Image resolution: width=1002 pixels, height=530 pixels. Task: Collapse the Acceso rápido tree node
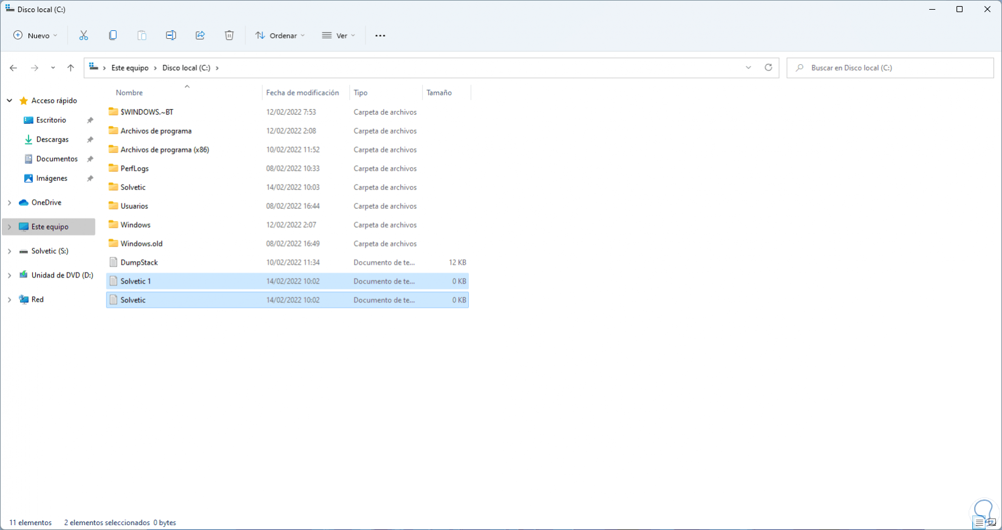tap(9, 101)
